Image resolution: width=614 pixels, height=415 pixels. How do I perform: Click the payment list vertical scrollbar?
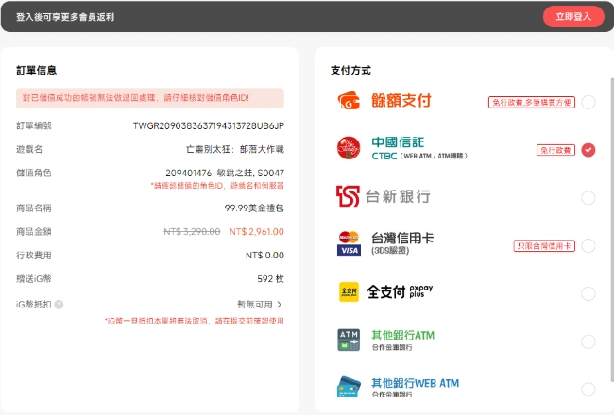612,229
